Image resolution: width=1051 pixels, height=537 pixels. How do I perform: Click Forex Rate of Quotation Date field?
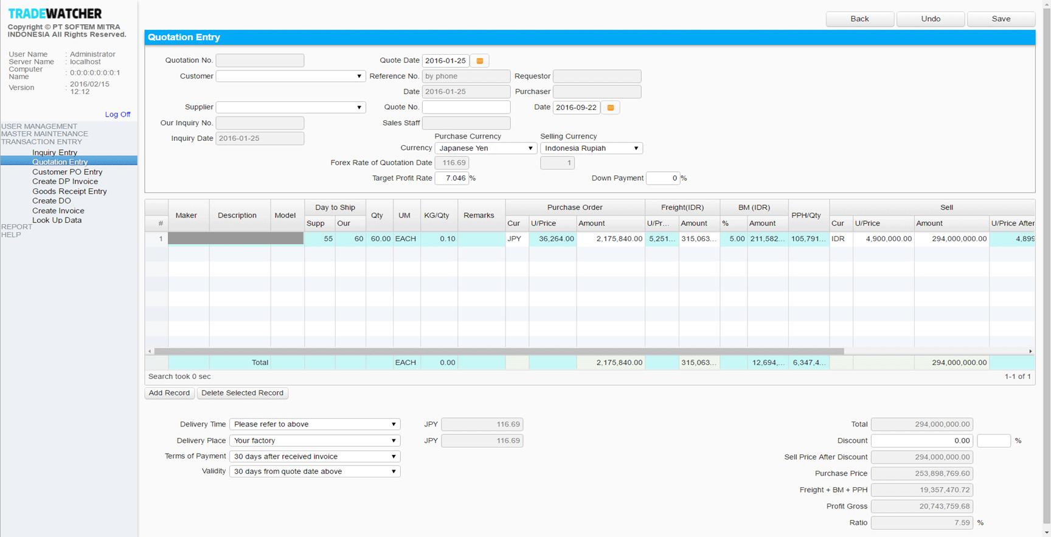pyautogui.click(x=452, y=163)
